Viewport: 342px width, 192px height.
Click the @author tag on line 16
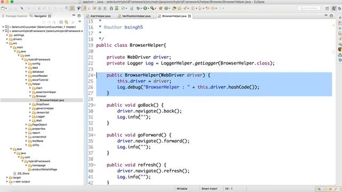(113, 27)
